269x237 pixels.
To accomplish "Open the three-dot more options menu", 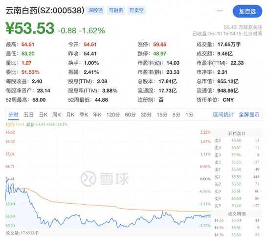I will [x=220, y=11].
